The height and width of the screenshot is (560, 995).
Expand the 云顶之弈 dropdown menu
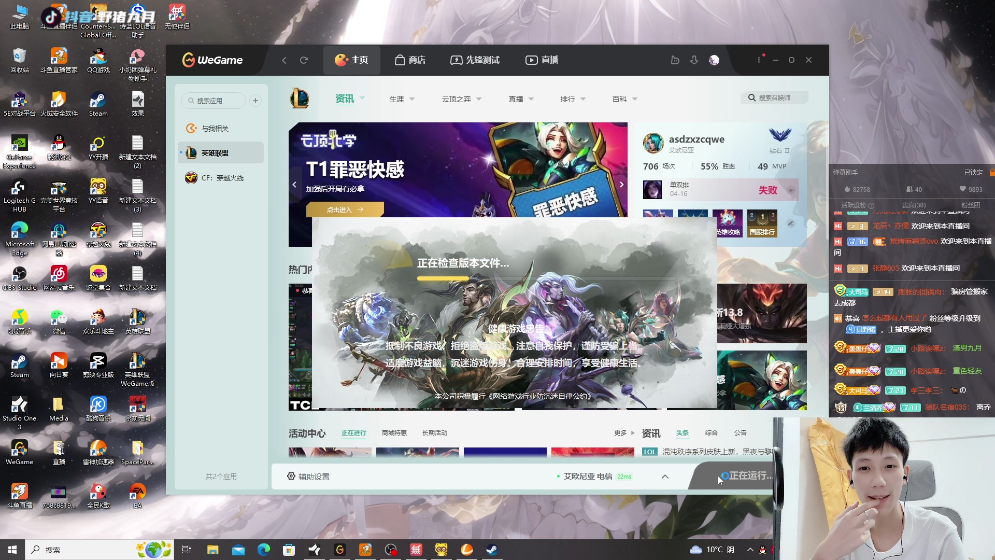pos(461,99)
